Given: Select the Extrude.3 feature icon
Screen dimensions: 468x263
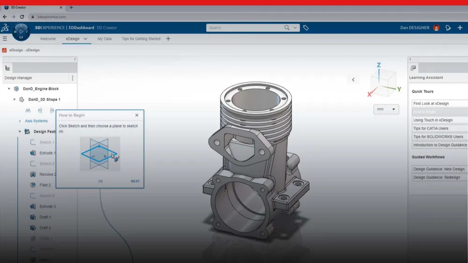Looking at the screenshot, I should point(33,206).
